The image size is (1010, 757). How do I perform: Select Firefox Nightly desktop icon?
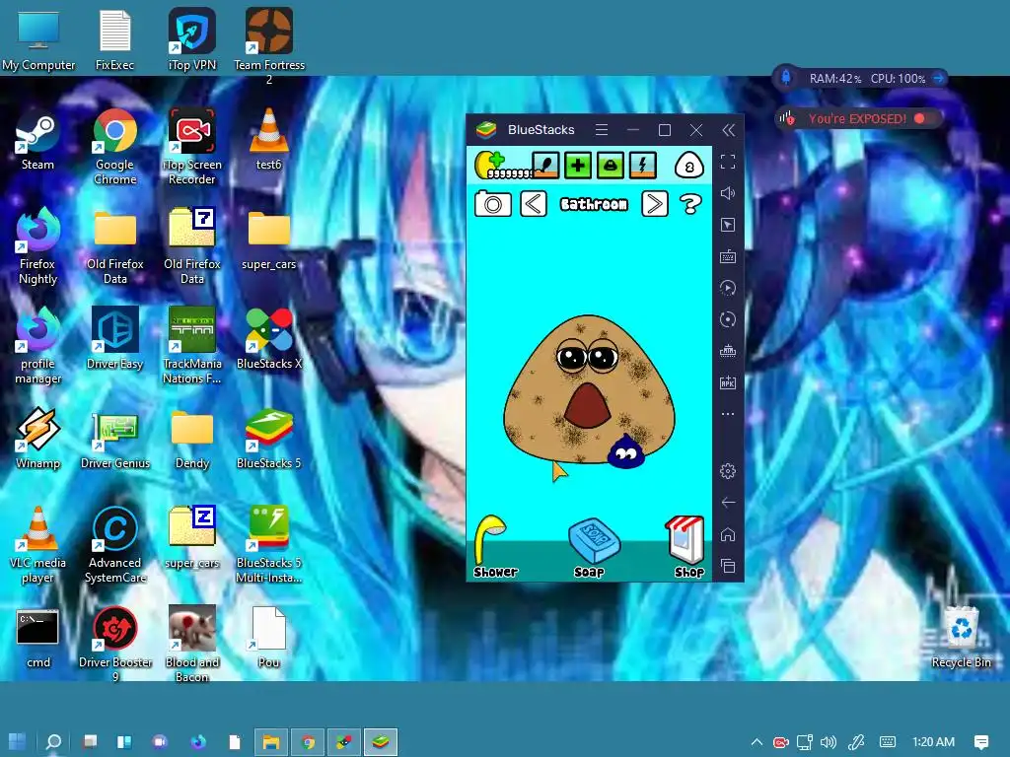point(37,247)
